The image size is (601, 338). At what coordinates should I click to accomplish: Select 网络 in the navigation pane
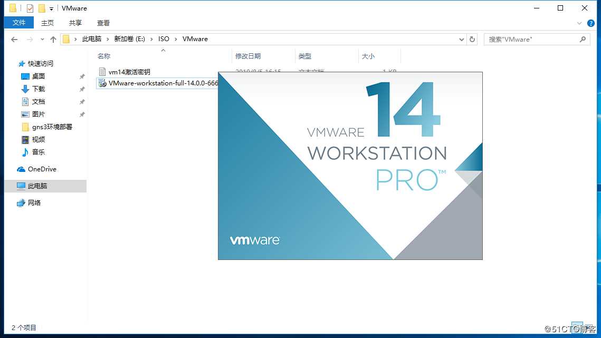(34, 202)
